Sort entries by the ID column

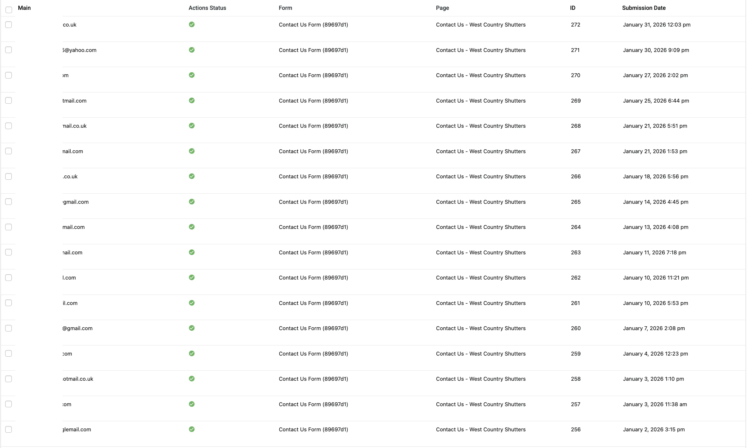click(x=572, y=8)
